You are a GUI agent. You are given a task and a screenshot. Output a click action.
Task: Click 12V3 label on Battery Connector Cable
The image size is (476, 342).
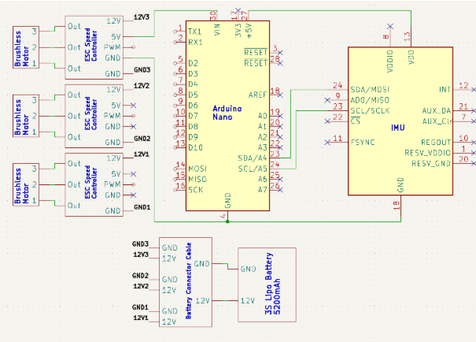click(x=141, y=255)
